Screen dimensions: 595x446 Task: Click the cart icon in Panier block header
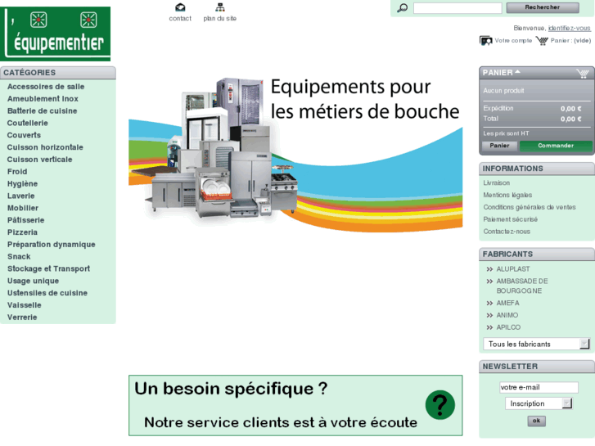[583, 74]
